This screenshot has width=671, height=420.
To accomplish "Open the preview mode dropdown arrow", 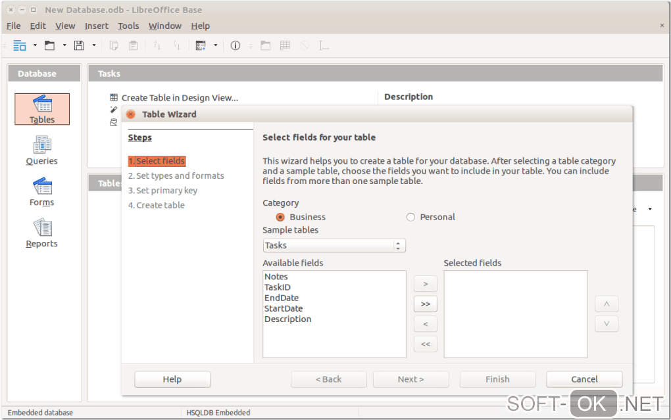I will (650, 209).
